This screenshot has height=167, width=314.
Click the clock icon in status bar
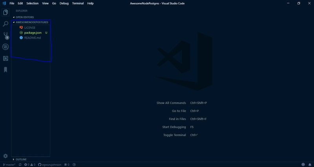[74, 165]
